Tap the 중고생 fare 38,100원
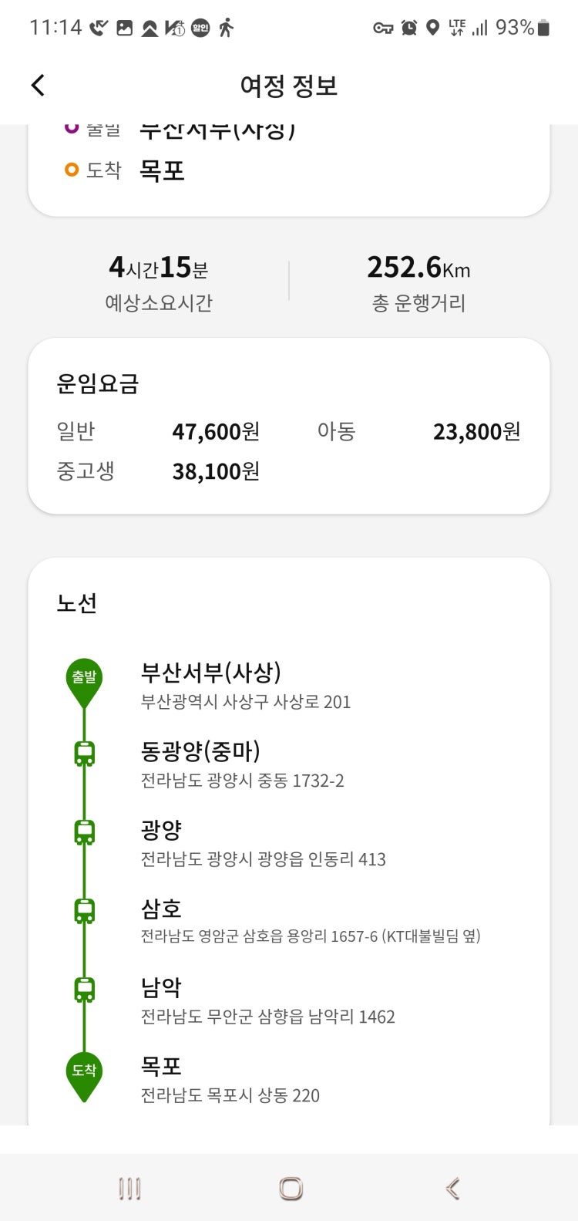This screenshot has width=578, height=1221. coord(216,471)
